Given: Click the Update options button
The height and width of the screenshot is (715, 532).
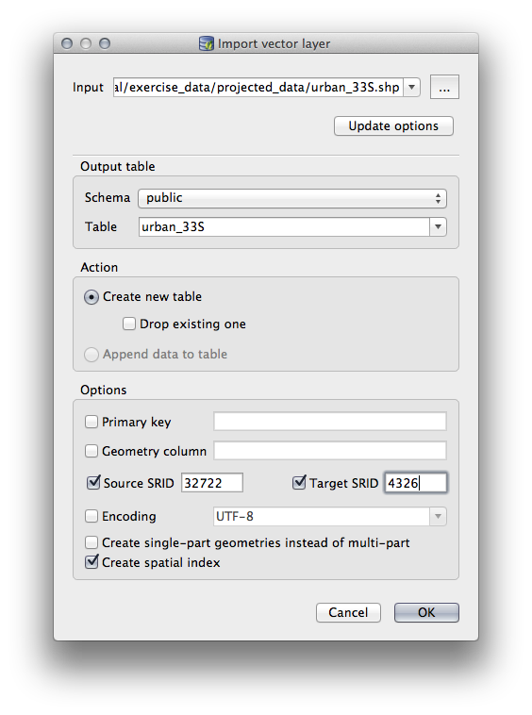Looking at the screenshot, I should tap(393, 125).
